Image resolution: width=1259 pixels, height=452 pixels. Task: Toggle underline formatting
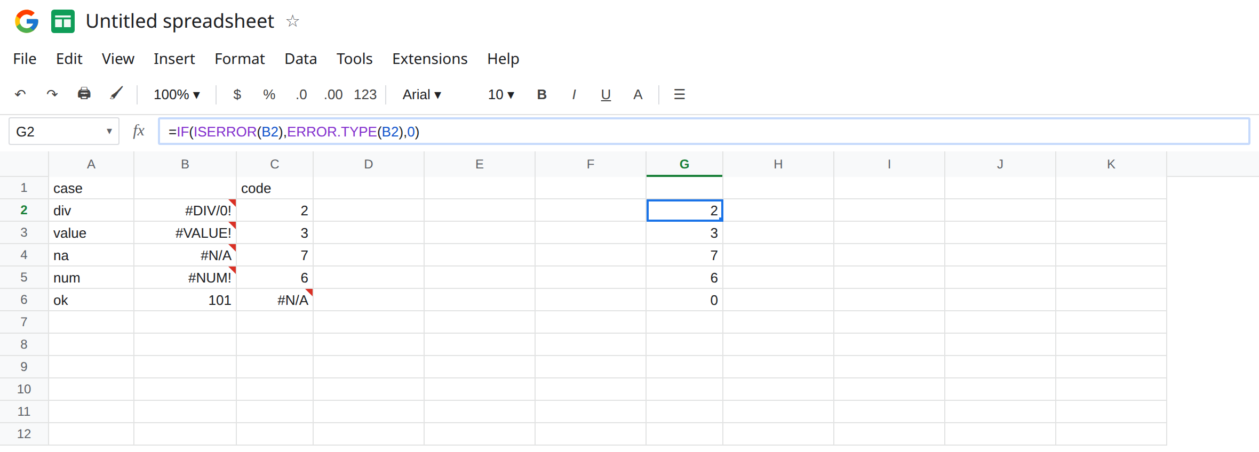605,95
